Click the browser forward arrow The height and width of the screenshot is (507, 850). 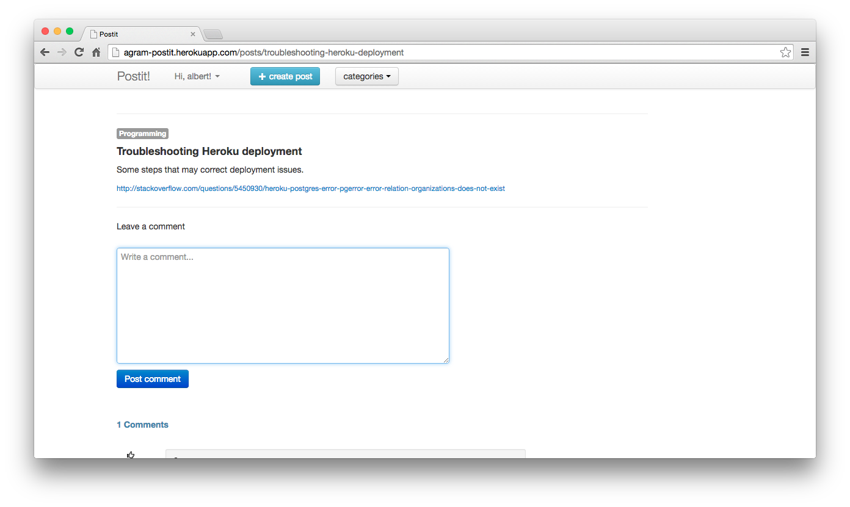(62, 52)
